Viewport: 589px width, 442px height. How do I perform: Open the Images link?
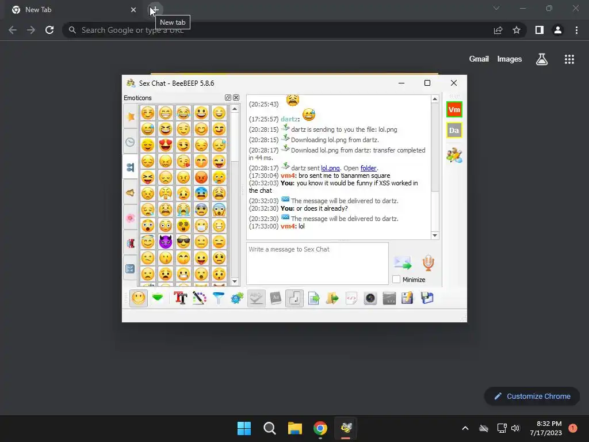510,59
